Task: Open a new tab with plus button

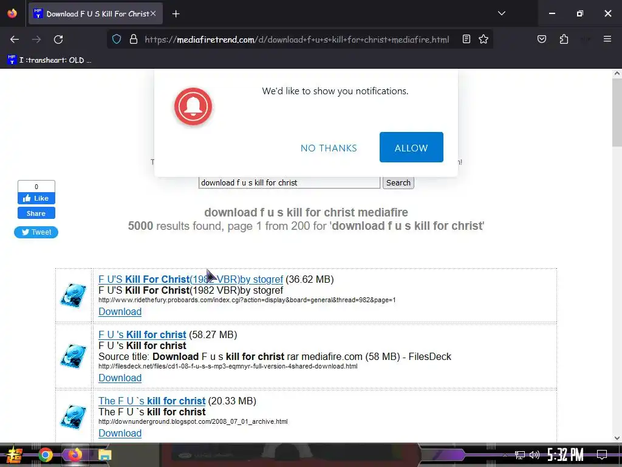Action: [176, 14]
